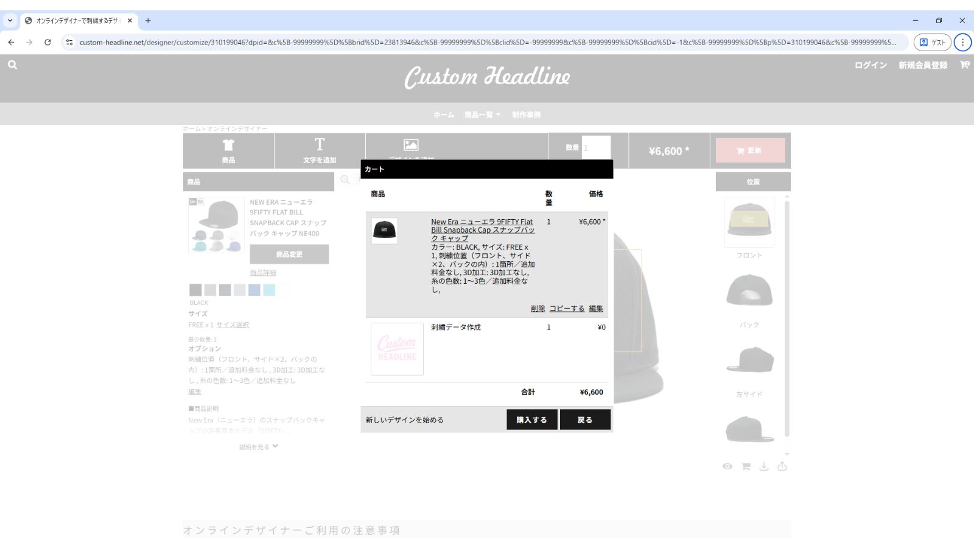Viewport: 974px width, 548px height.
Task: Open Chrome tab list dropdown arrow
Action: pos(10,20)
